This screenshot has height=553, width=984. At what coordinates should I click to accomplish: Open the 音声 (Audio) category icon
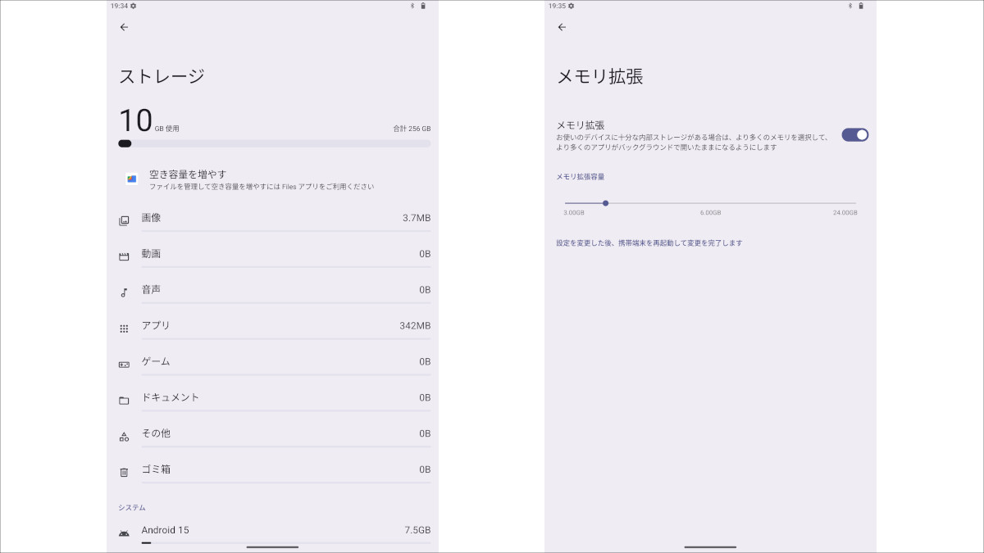124,289
